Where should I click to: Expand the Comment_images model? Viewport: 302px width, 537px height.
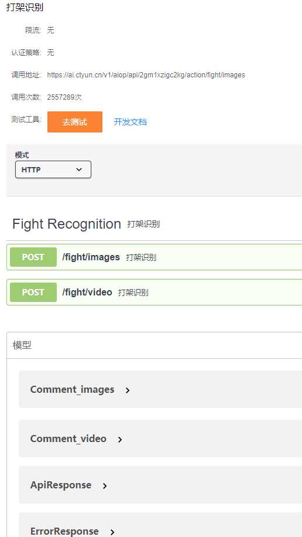[160, 389]
